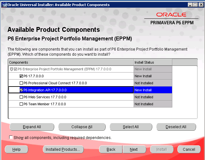Viewport: 205px width, 160px height.
Task: Enable the P6 Web Services checkbox
Action: [x=21, y=97]
